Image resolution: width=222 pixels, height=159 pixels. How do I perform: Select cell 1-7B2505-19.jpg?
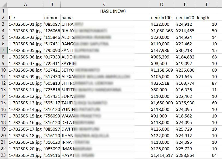(x=25, y=142)
